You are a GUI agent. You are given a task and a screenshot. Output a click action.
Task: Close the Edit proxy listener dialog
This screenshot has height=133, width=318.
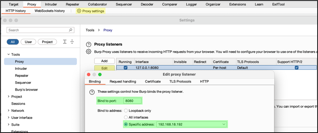click(89, 74)
